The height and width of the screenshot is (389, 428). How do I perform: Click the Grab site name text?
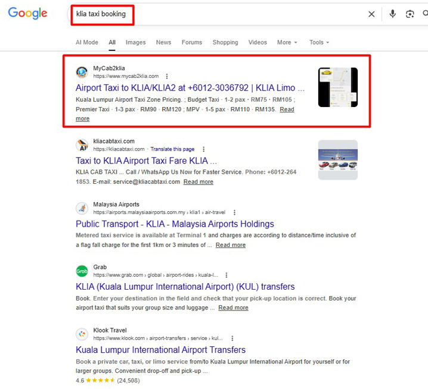pos(100,267)
